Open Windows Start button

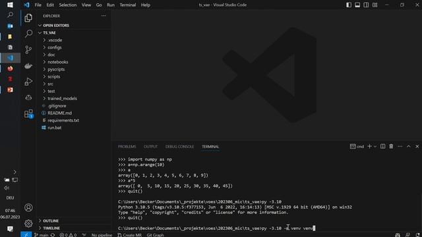[10, 5]
